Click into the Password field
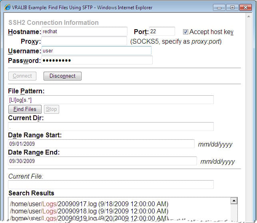 click(x=97, y=60)
